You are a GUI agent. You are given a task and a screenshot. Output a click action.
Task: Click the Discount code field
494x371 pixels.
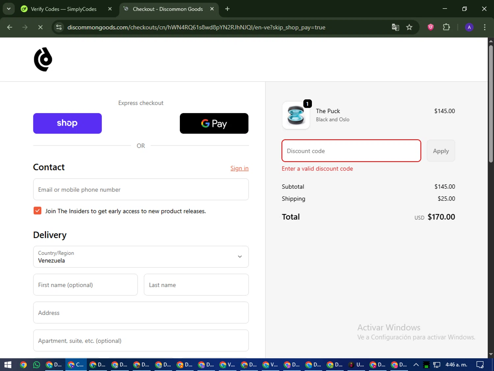351,151
